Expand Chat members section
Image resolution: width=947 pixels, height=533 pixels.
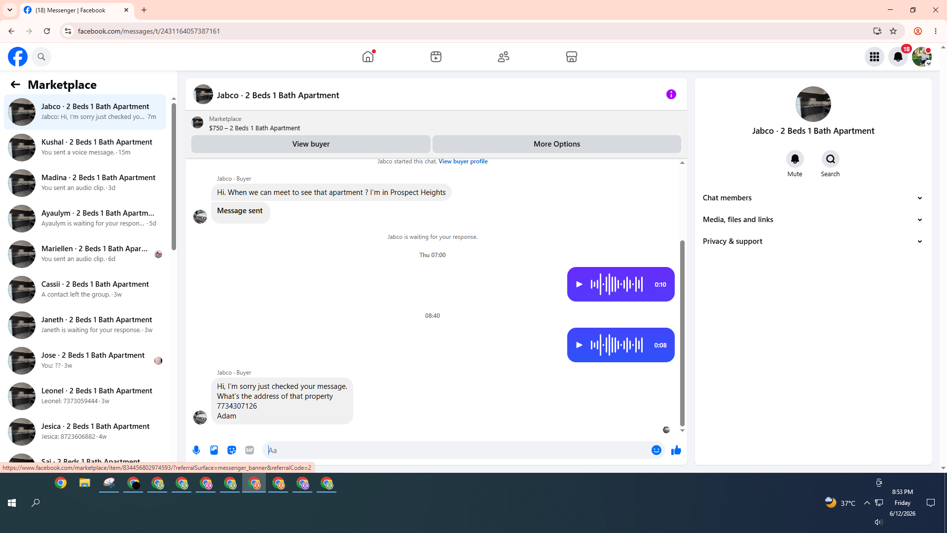(x=813, y=198)
